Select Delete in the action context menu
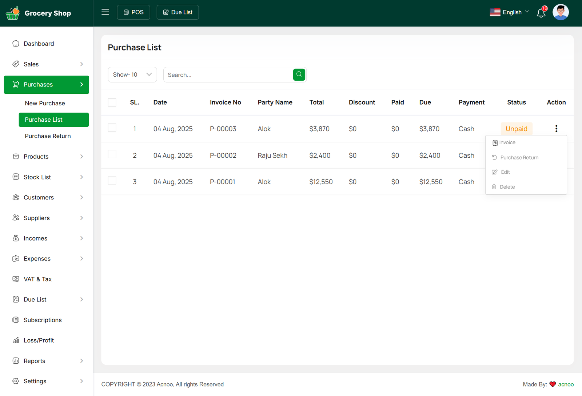Image resolution: width=582 pixels, height=396 pixels. point(507,187)
